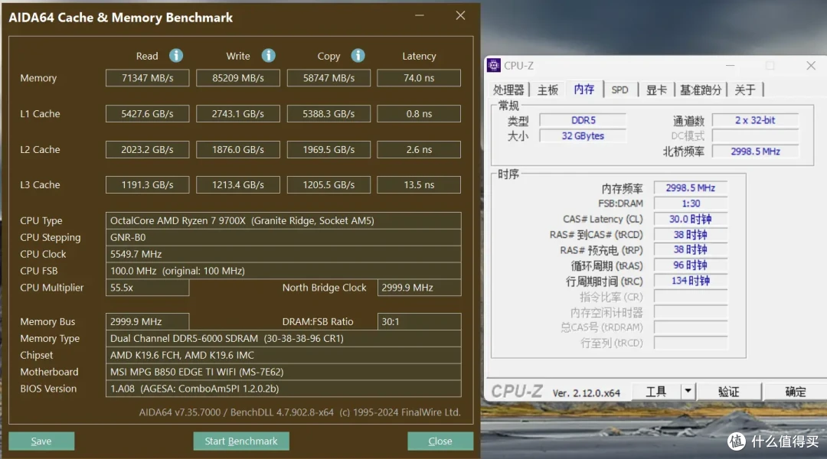
Task: Switch to the 基准跑分 tab in CPU-Z
Action: [701, 90]
